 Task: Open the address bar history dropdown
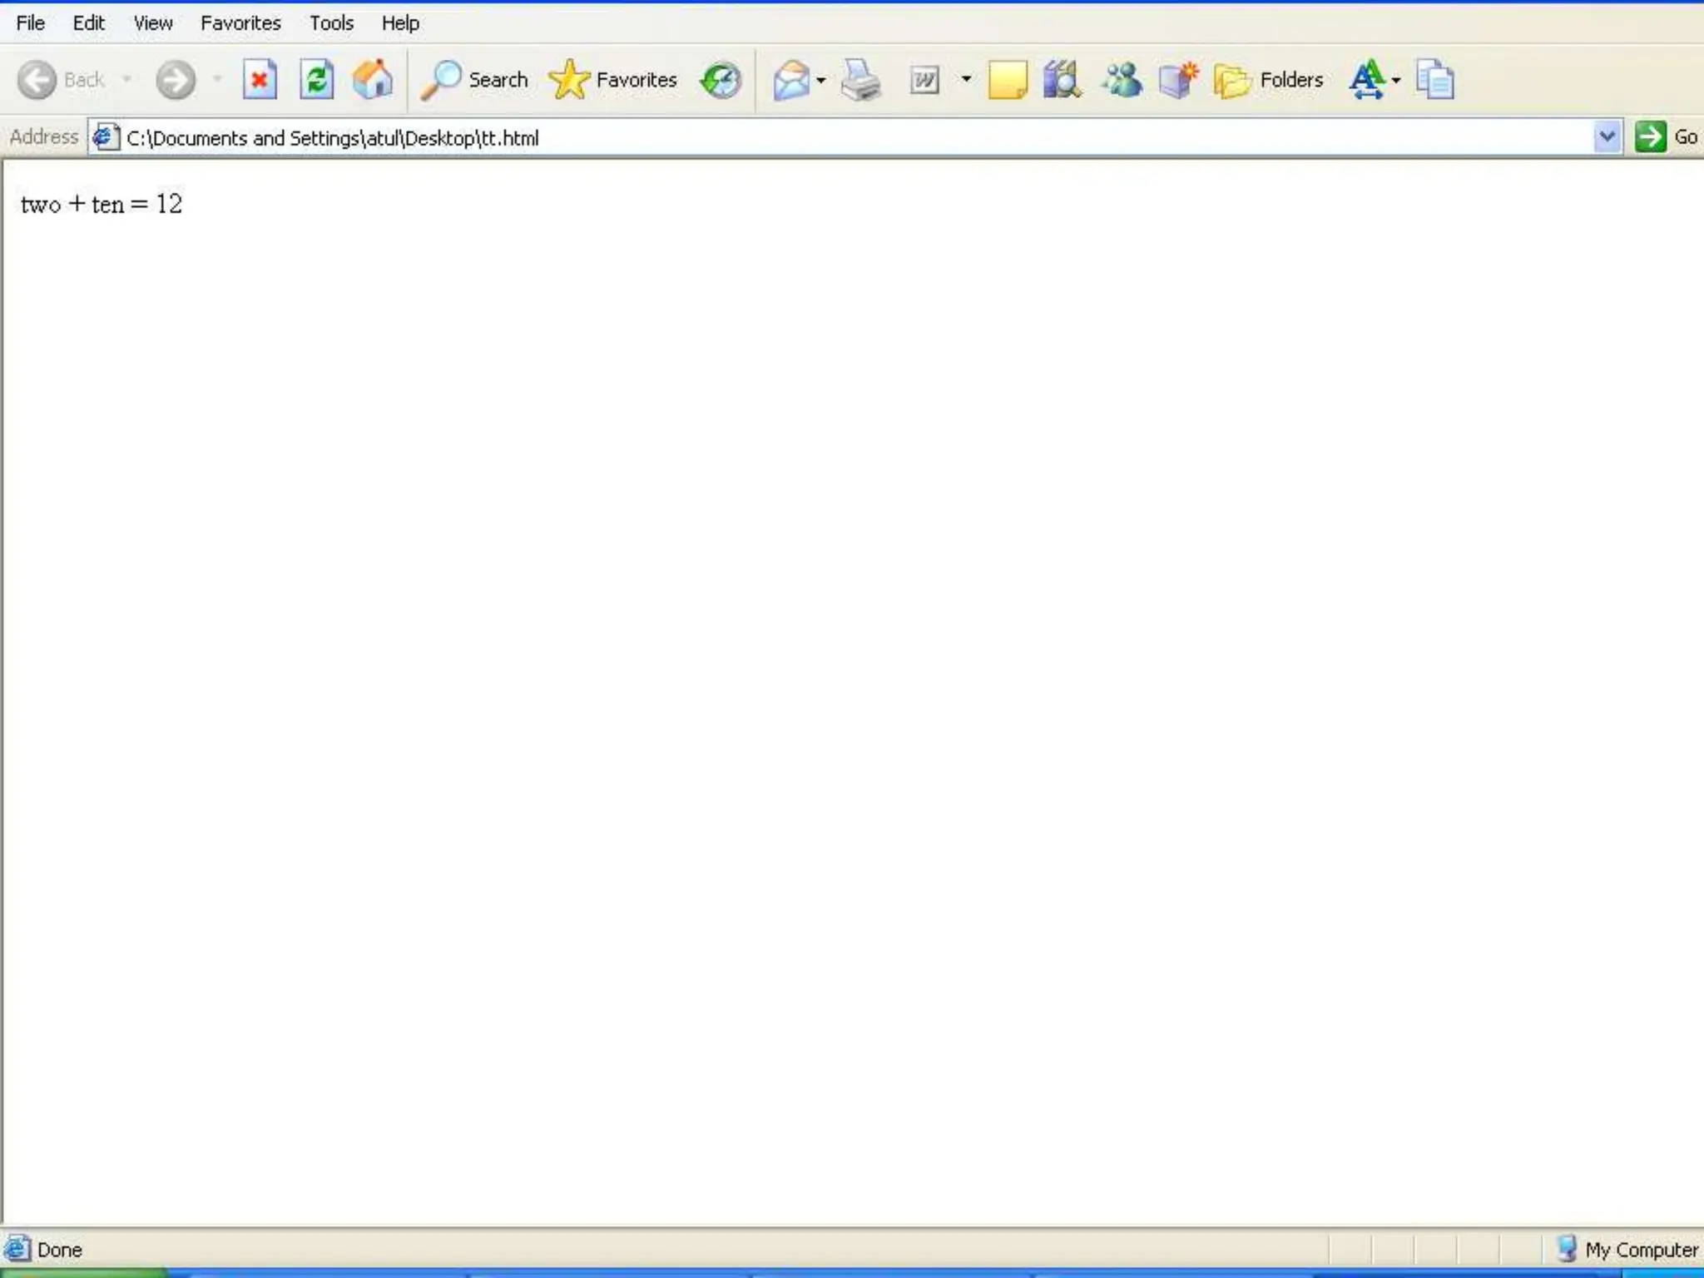pos(1607,136)
